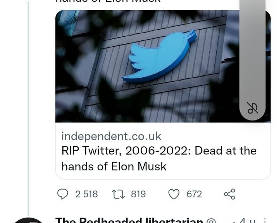The image size is (279, 223).
Task: Like the tweet with the heart icon
Action: [174, 194]
